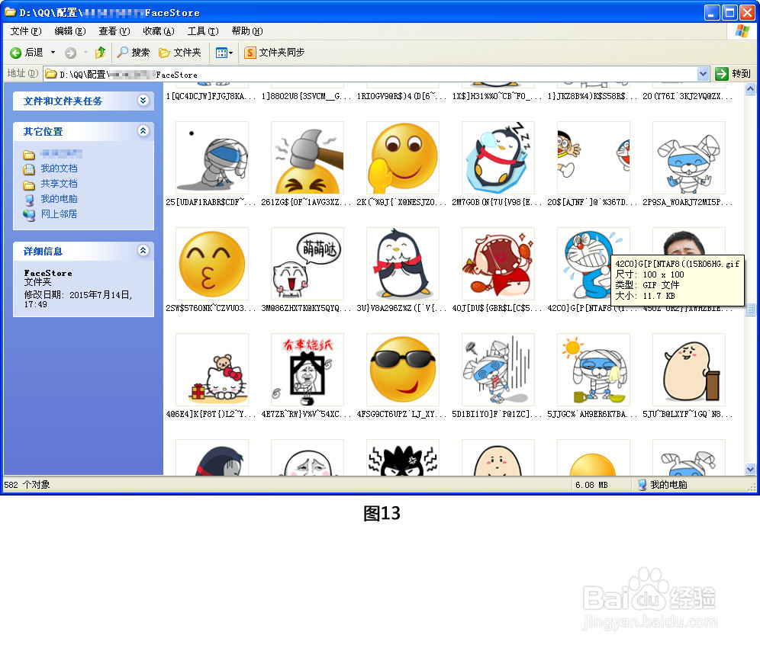
Task: Click the 6.08 MB status bar size
Action: click(x=591, y=485)
